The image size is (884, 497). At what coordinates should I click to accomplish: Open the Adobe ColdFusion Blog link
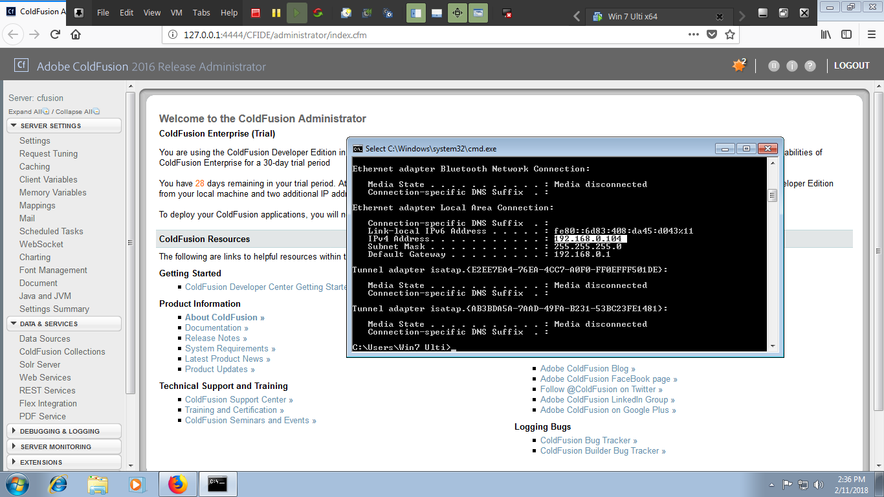point(588,368)
